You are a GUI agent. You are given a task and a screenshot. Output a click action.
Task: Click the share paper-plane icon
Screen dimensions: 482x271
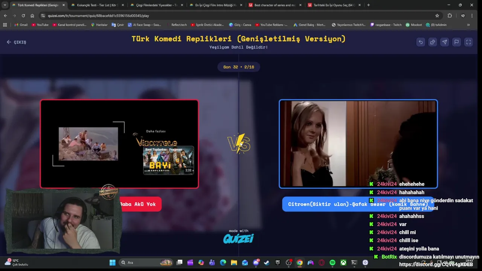coord(445,42)
